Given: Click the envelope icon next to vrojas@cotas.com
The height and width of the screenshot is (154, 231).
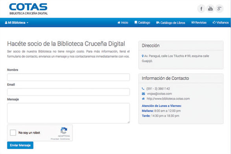Looking at the screenshot, I should tap(143, 94).
